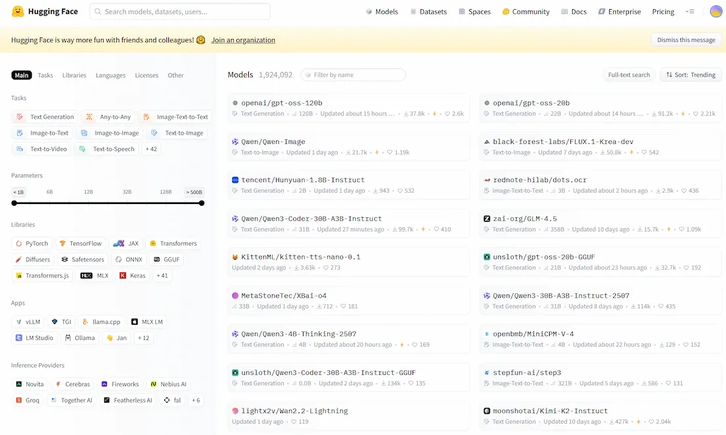The height and width of the screenshot is (435, 726).
Task: Click the Hugging Face logo emoji
Action: coord(18,12)
